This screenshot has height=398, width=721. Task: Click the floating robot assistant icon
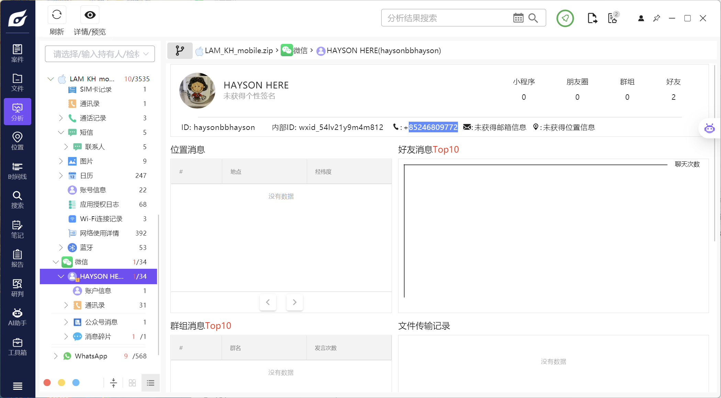tap(709, 129)
